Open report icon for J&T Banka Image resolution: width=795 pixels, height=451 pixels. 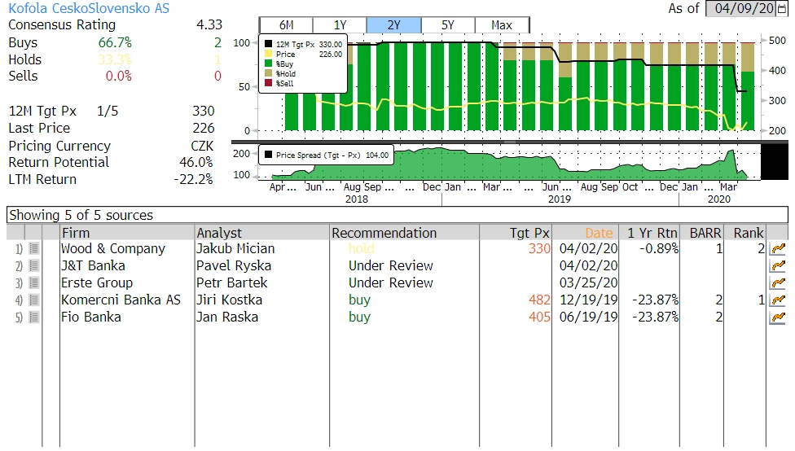point(34,266)
